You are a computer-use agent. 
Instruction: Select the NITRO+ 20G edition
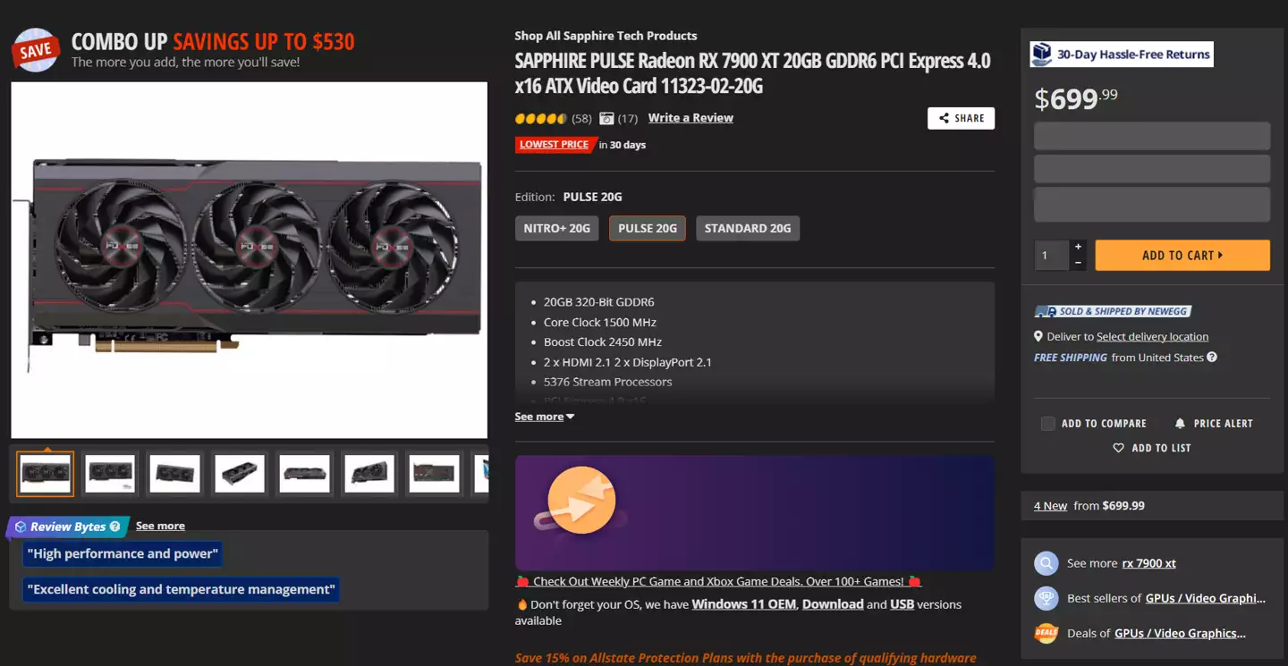pyautogui.click(x=556, y=228)
